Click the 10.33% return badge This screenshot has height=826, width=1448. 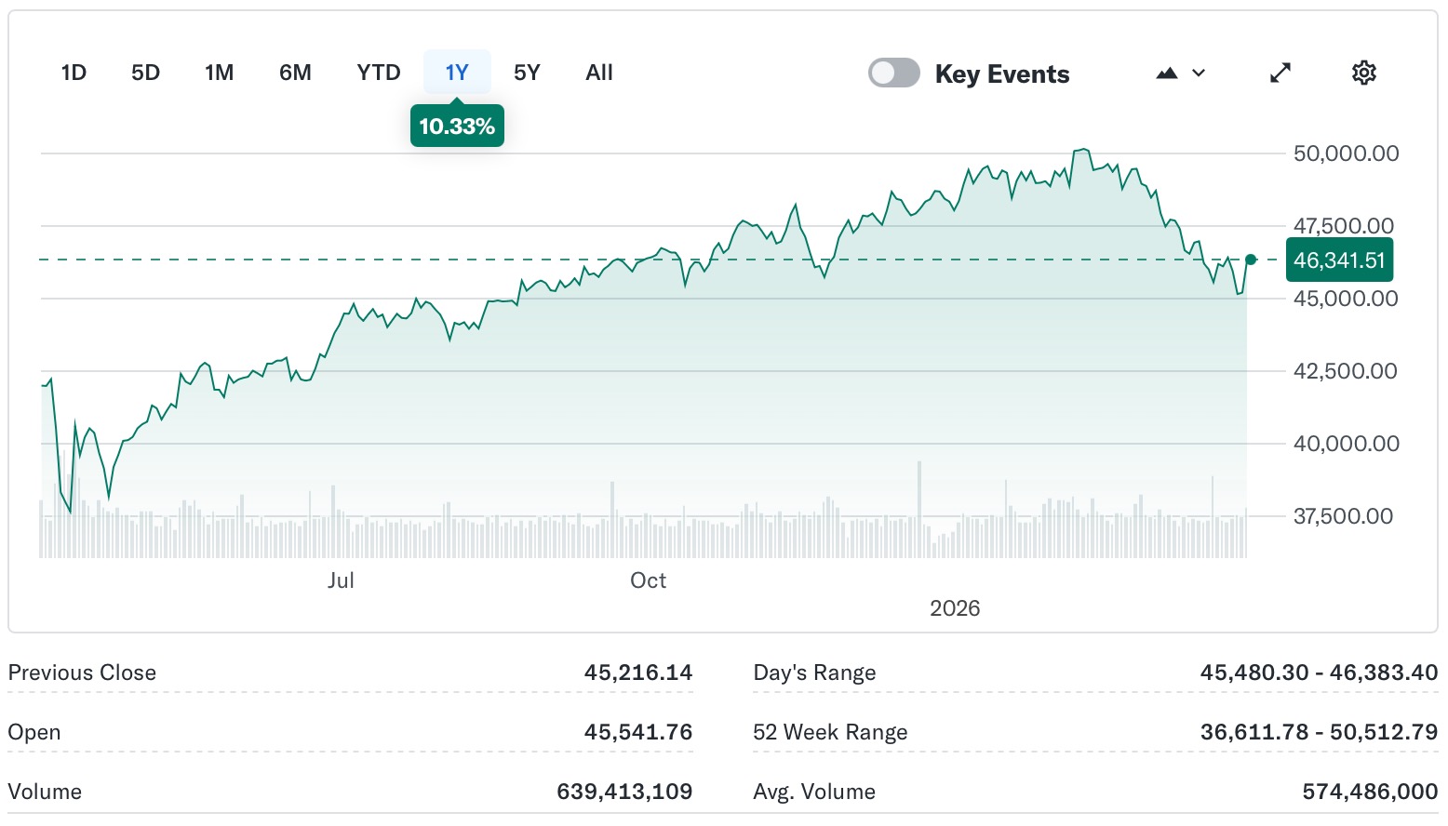457,127
